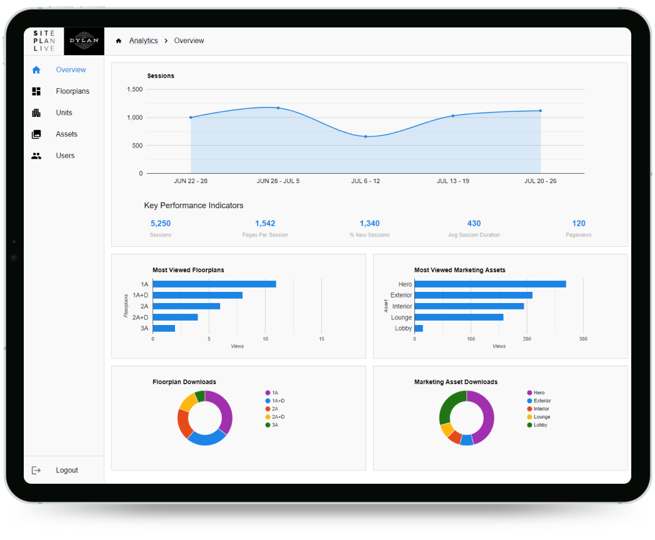Click the 2A floorplan views bar
This screenshot has width=655, height=540.
click(186, 306)
